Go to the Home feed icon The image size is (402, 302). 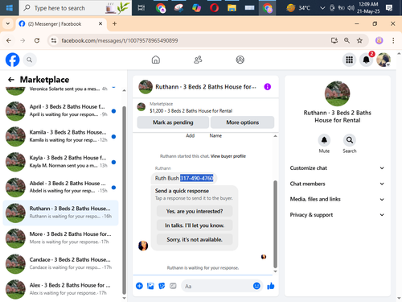(x=156, y=60)
